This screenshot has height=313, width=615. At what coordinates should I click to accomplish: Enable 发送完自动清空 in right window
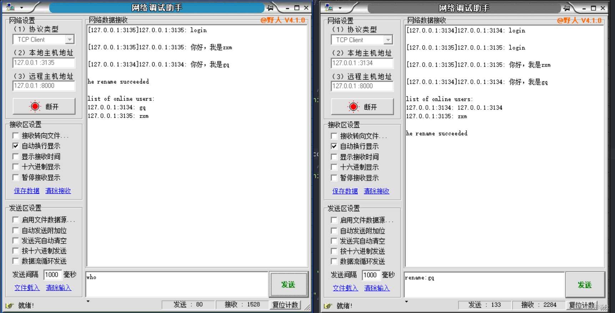[x=334, y=241]
